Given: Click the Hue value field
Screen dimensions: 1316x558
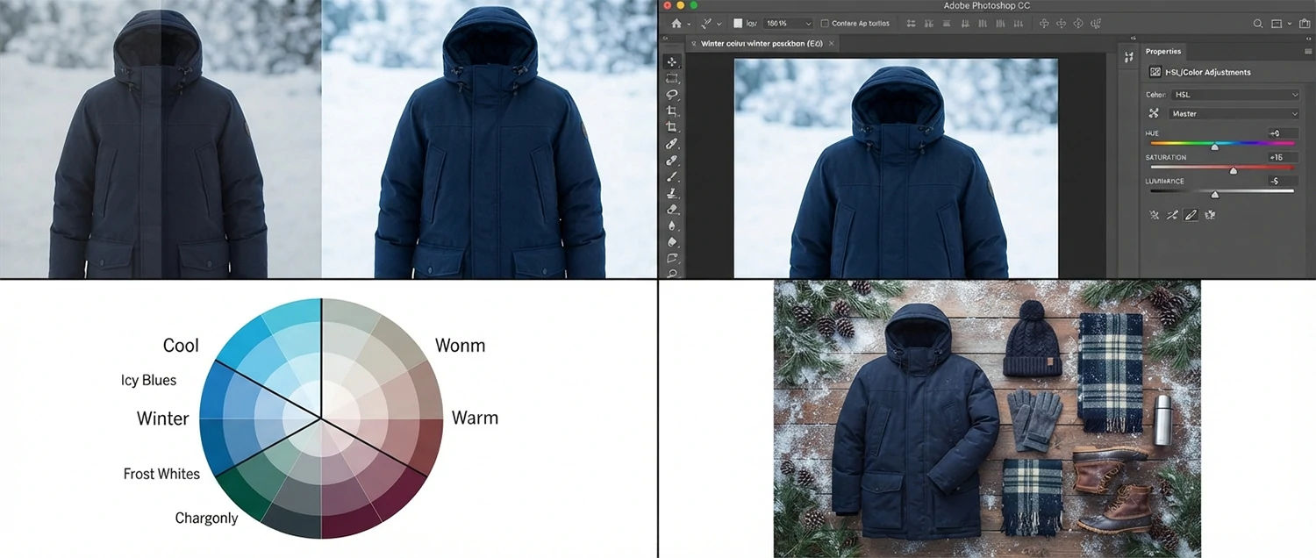Looking at the screenshot, I should [1283, 133].
